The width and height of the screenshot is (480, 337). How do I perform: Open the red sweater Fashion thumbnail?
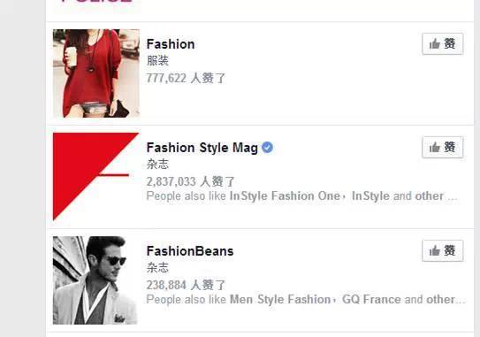(96, 73)
